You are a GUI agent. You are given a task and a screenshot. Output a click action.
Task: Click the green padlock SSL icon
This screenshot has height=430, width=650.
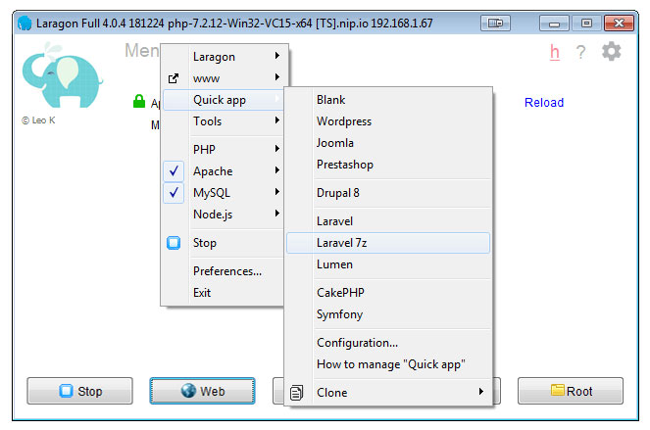pyautogui.click(x=139, y=101)
